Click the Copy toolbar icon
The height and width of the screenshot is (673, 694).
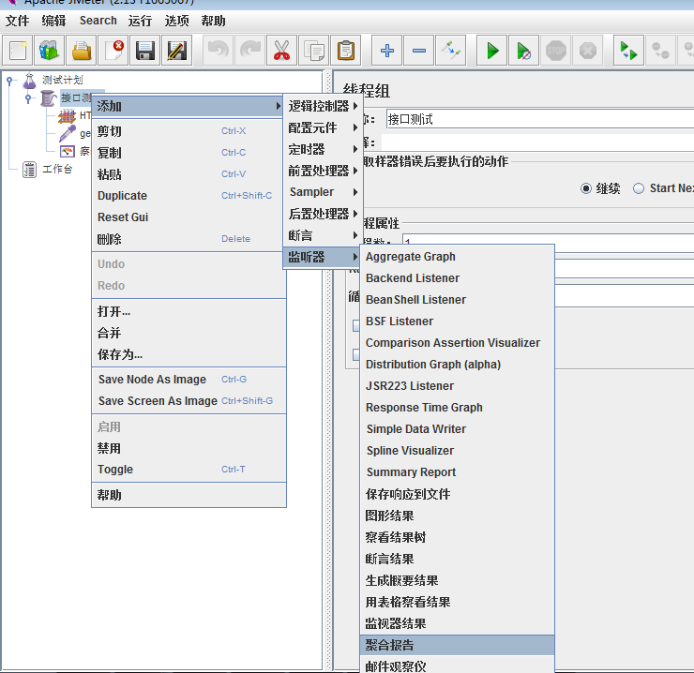(x=313, y=51)
